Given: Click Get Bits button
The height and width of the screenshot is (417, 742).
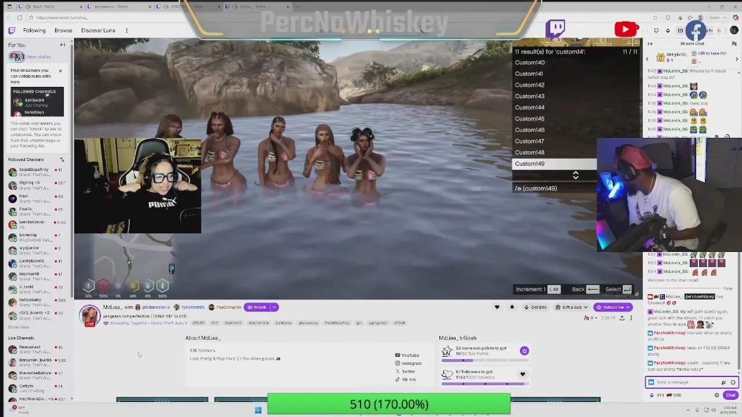Looking at the screenshot, I should coord(535,307).
